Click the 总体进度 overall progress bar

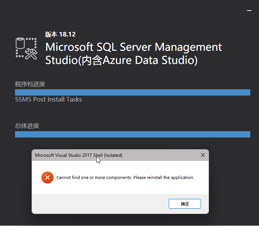click(133, 134)
